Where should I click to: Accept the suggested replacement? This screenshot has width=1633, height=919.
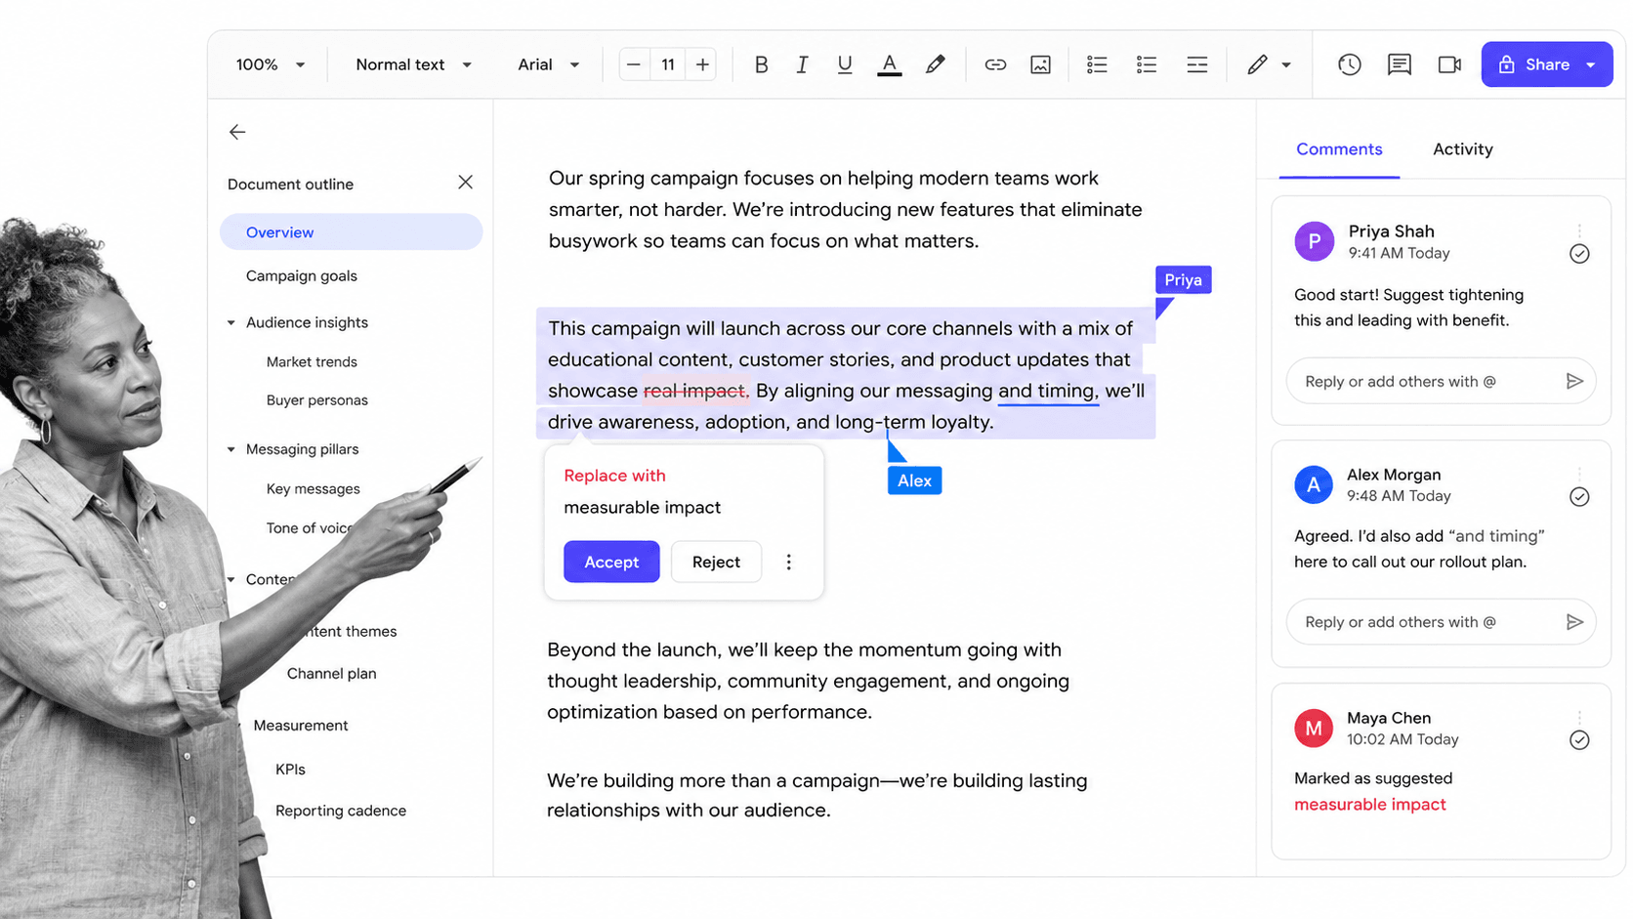611,562
